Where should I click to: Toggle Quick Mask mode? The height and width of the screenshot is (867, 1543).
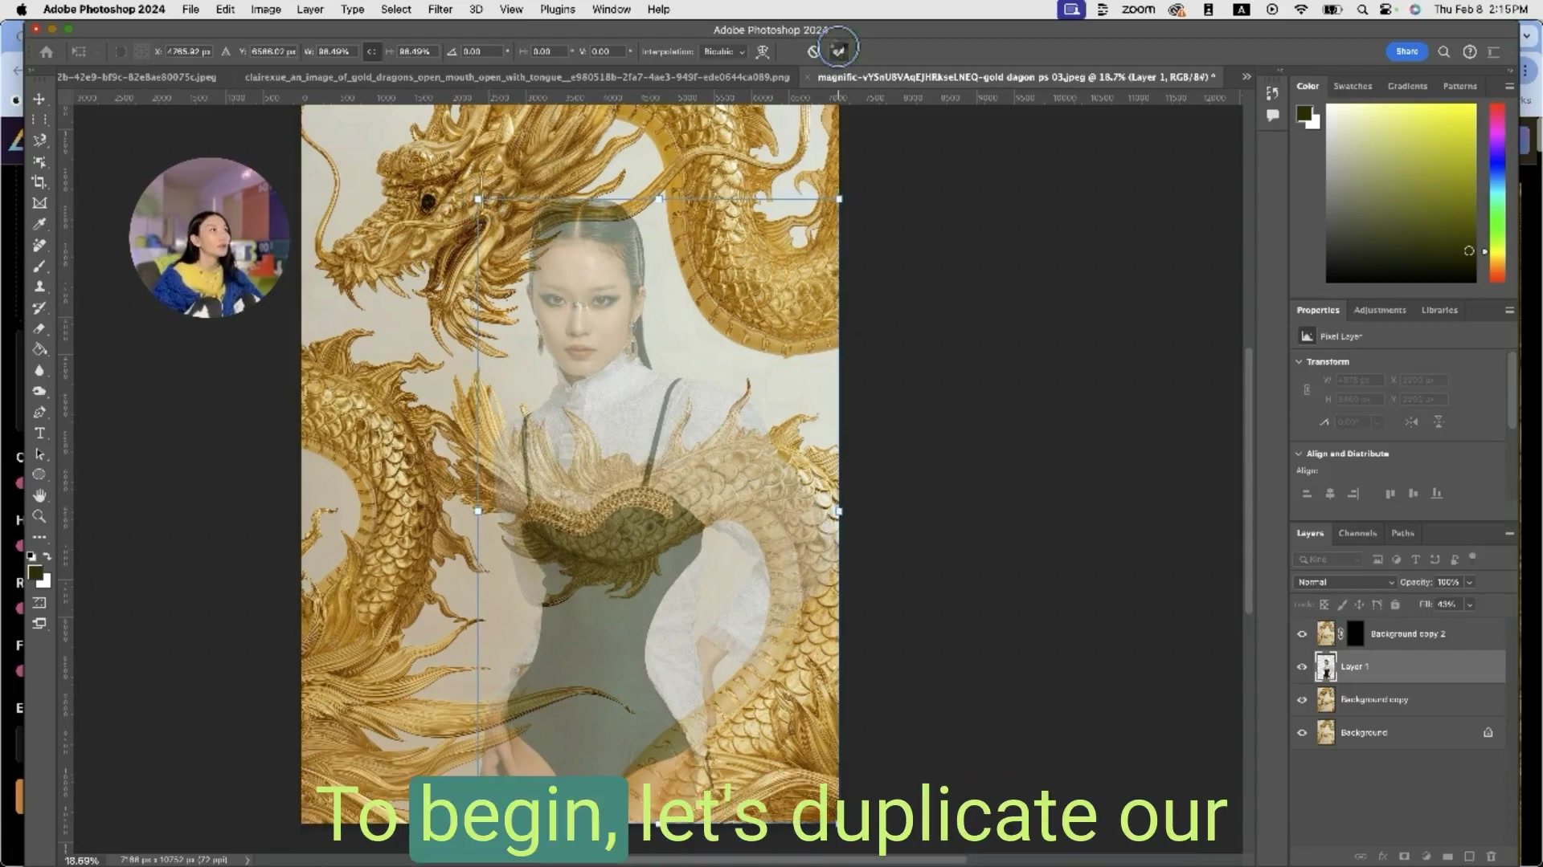[x=39, y=602]
